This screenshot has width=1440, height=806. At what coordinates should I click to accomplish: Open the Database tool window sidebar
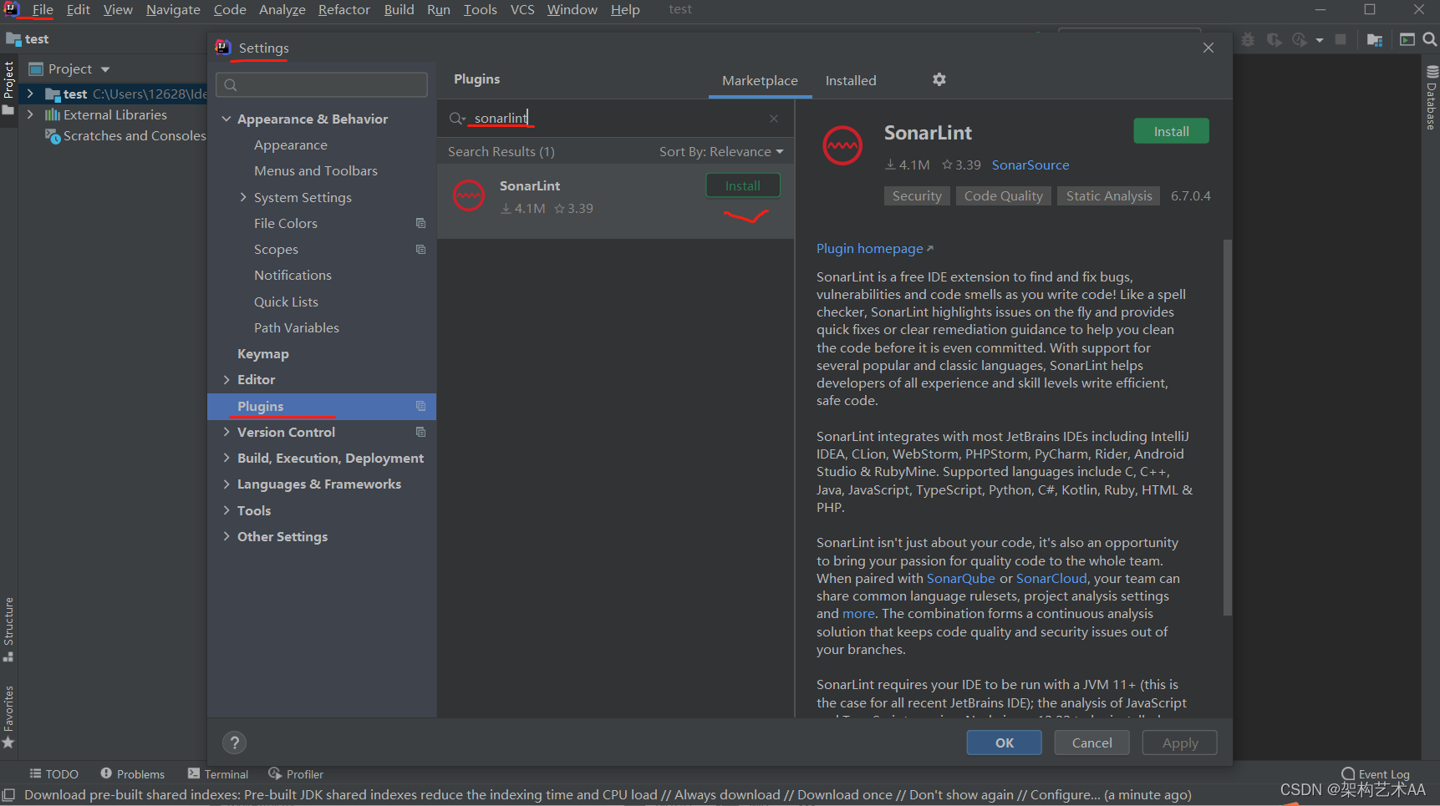(1432, 98)
